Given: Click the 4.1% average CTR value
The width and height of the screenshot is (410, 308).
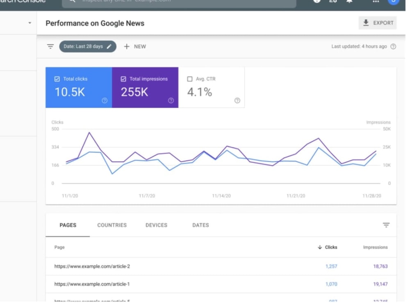Looking at the screenshot, I should click(x=200, y=92).
